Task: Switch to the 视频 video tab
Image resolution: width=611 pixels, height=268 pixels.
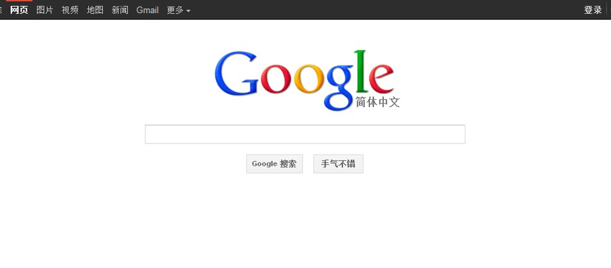Action: coord(70,10)
